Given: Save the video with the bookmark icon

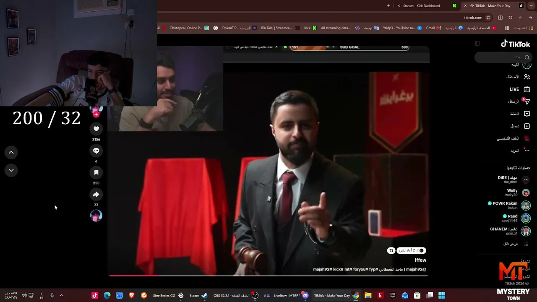Looking at the screenshot, I should [96, 172].
